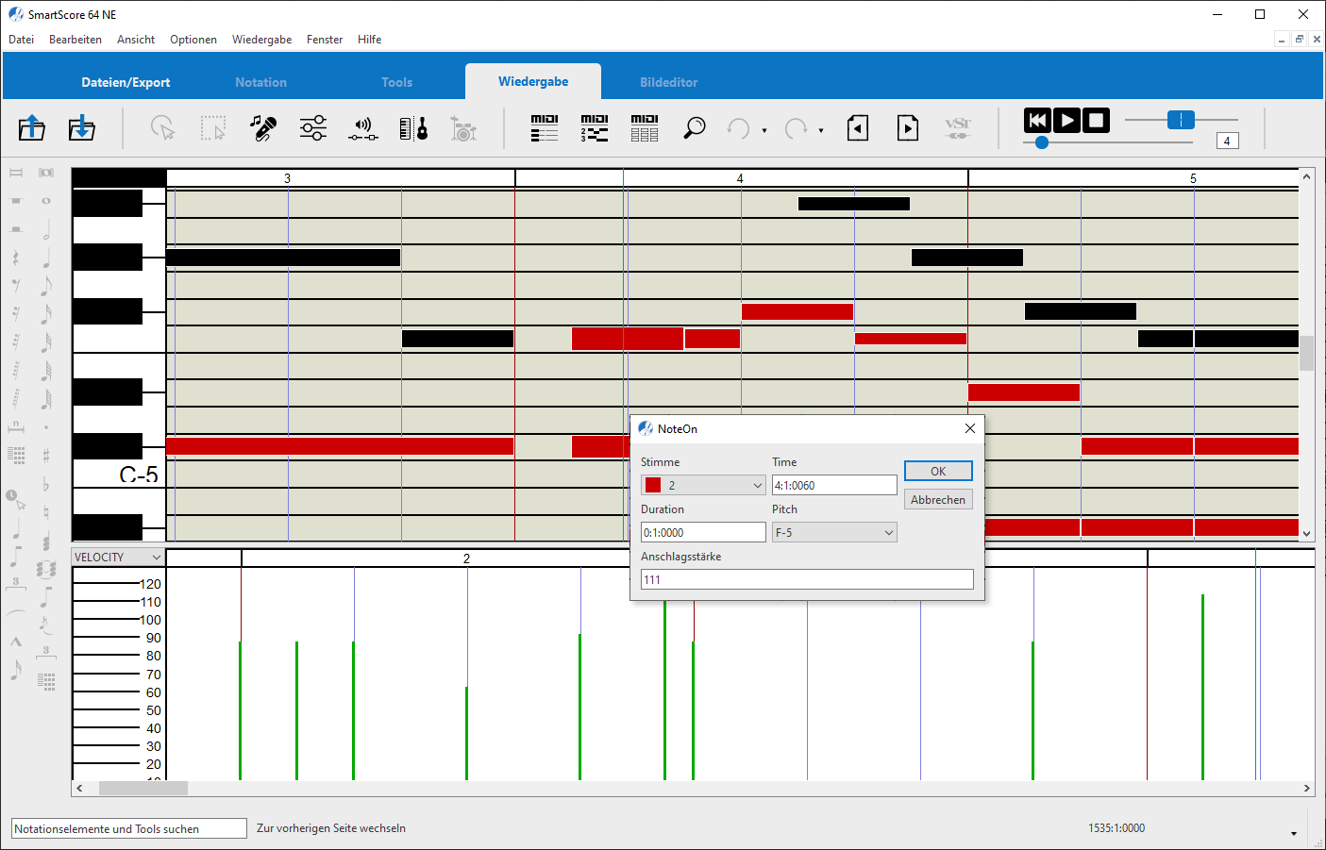
Task: Expand the Pitch dropdown showing F-5
Action: (x=834, y=532)
